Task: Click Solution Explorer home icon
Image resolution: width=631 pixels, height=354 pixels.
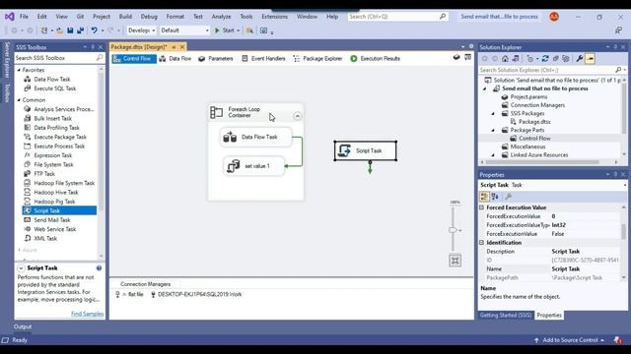Action: coord(505,59)
